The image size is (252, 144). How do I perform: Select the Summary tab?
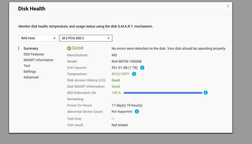pyautogui.click(x=31, y=49)
